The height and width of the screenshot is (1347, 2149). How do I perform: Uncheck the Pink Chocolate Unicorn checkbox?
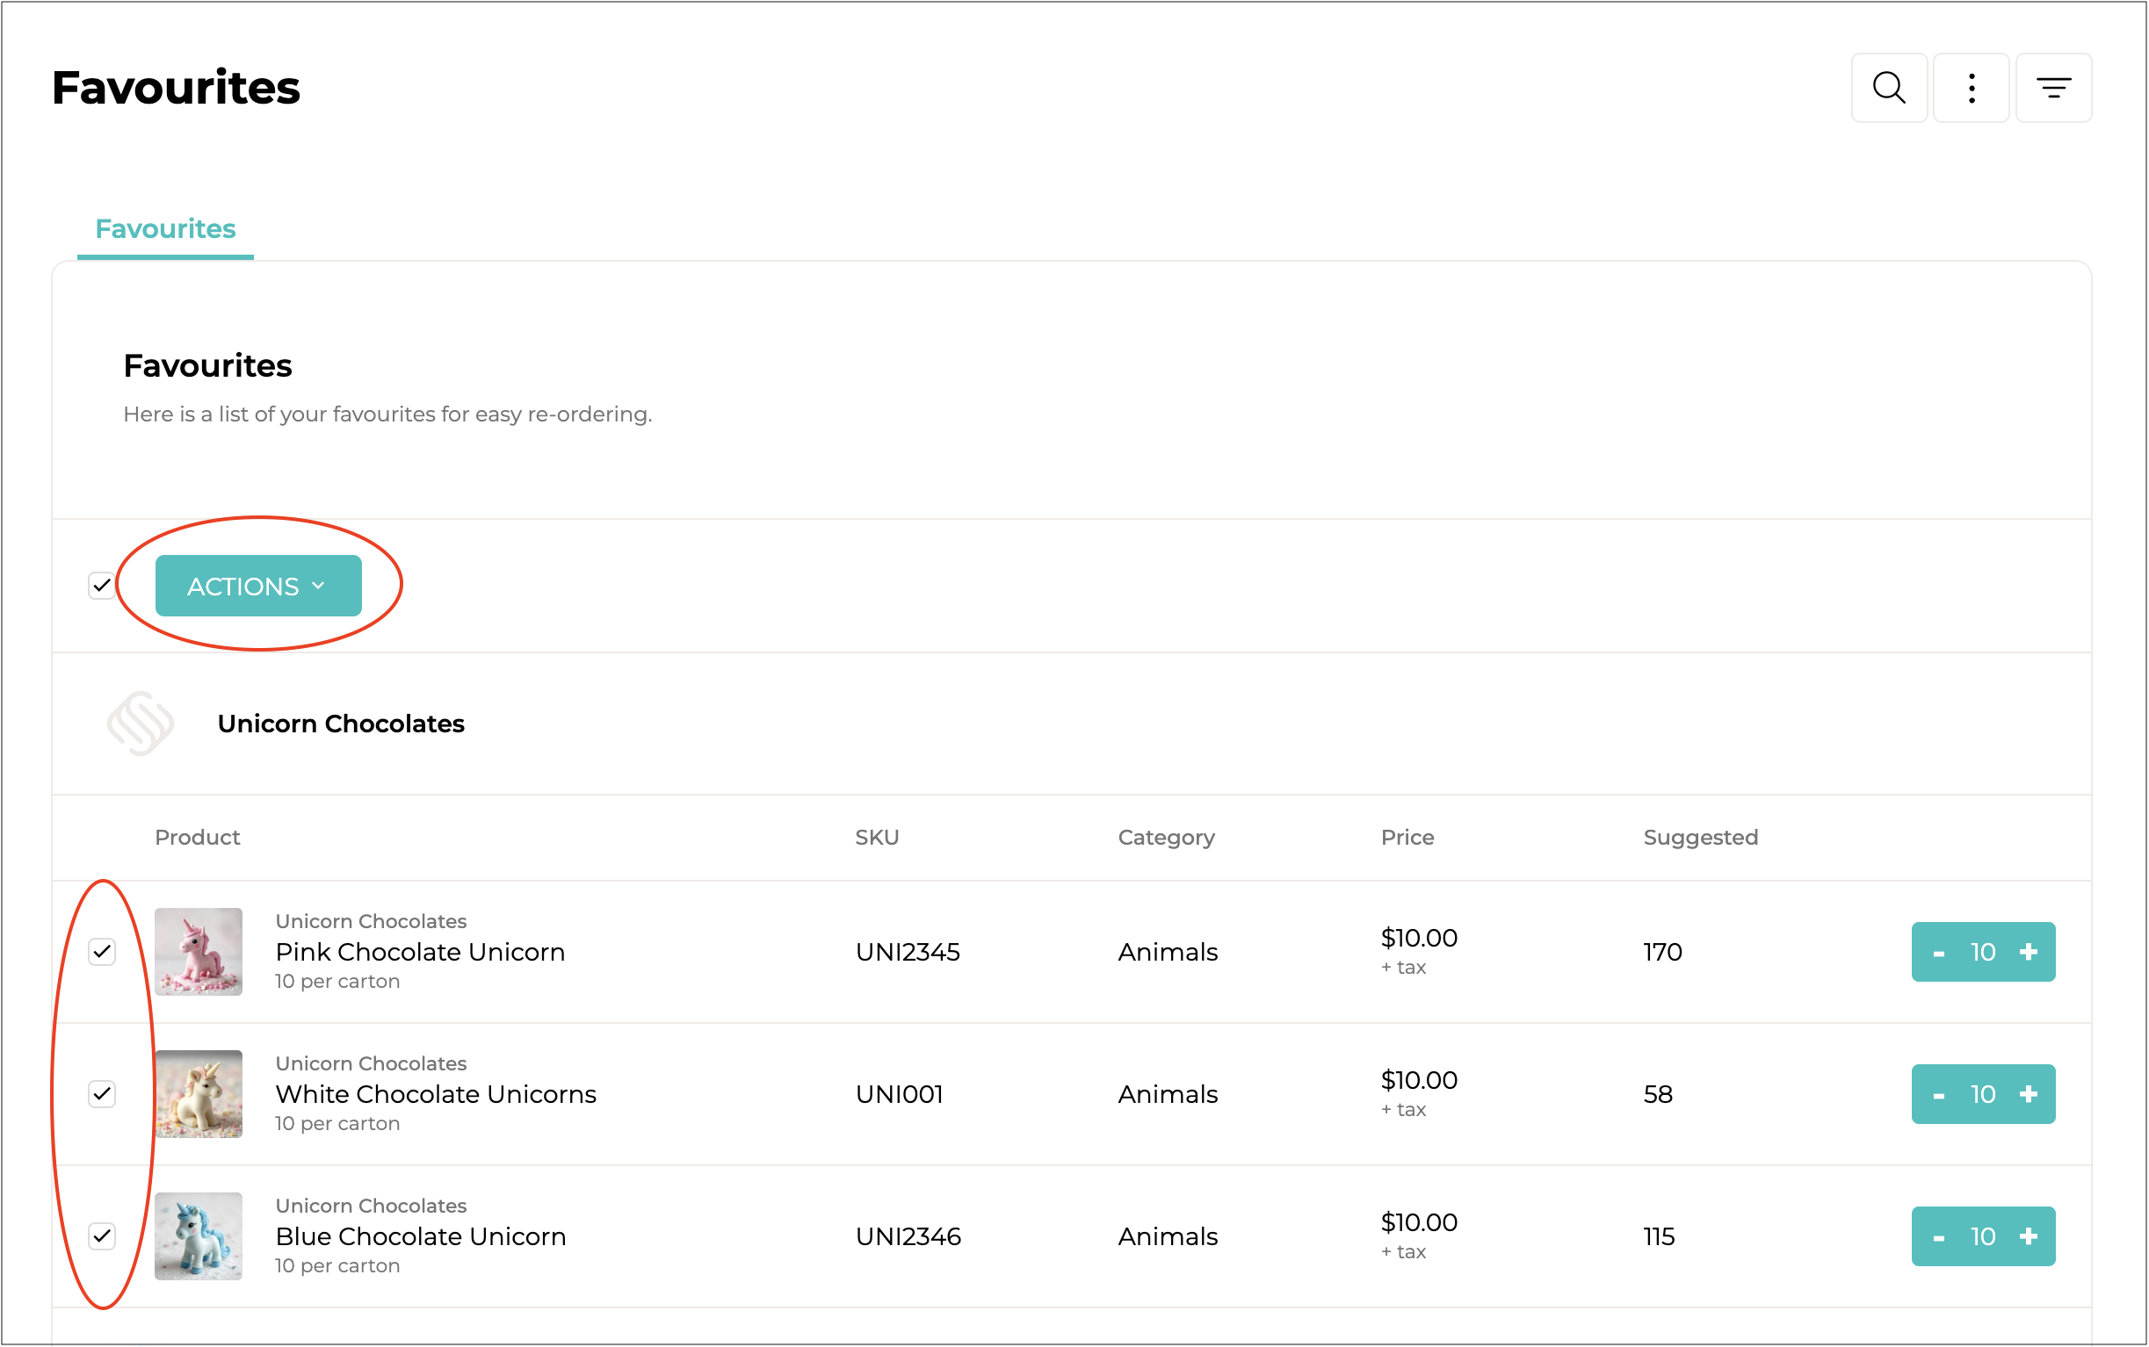tap(102, 953)
